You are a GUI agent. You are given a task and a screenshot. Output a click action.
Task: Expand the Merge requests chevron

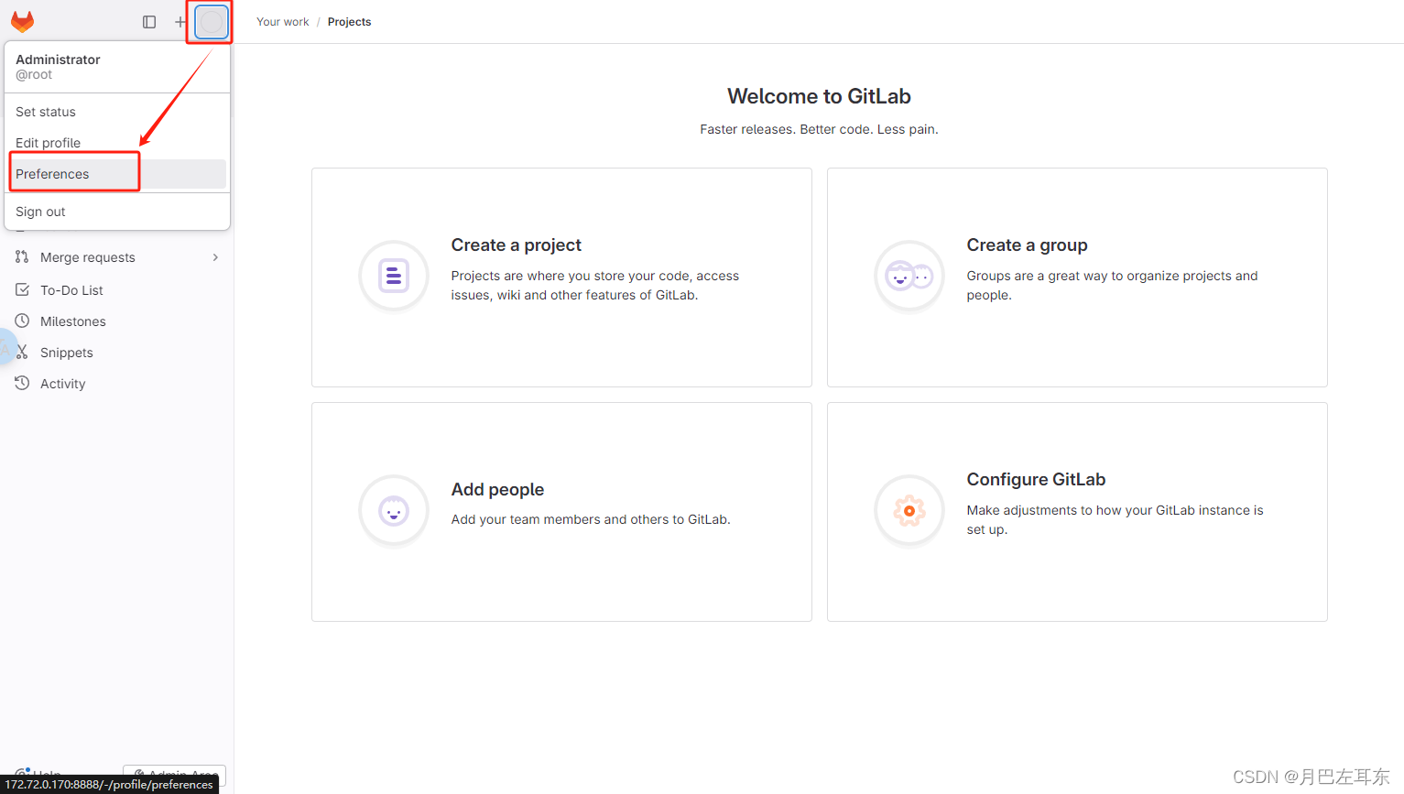215,257
